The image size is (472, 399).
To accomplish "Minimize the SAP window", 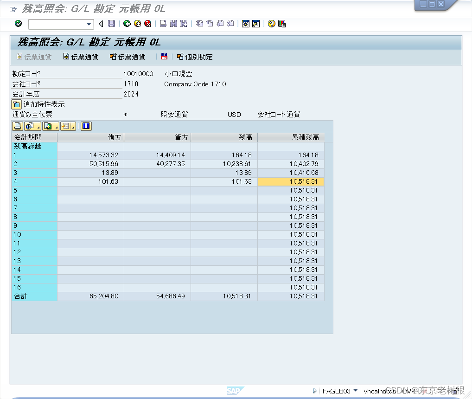I will tap(423, 4).
